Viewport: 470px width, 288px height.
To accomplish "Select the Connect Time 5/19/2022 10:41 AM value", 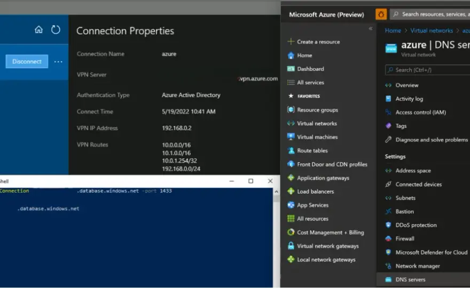I will point(189,111).
